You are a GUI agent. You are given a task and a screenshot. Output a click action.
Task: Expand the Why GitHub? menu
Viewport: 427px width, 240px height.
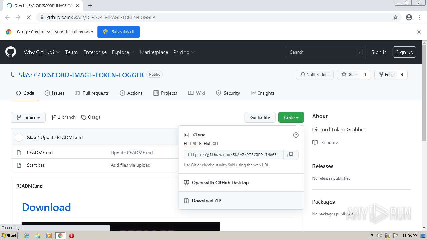42,52
